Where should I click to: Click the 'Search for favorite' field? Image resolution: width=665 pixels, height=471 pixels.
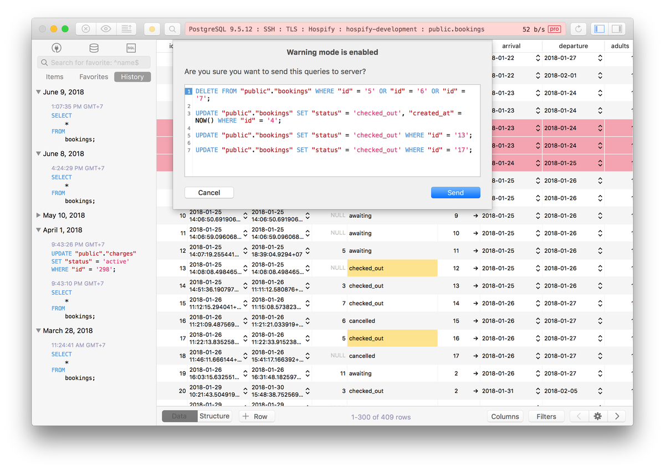[x=94, y=63]
